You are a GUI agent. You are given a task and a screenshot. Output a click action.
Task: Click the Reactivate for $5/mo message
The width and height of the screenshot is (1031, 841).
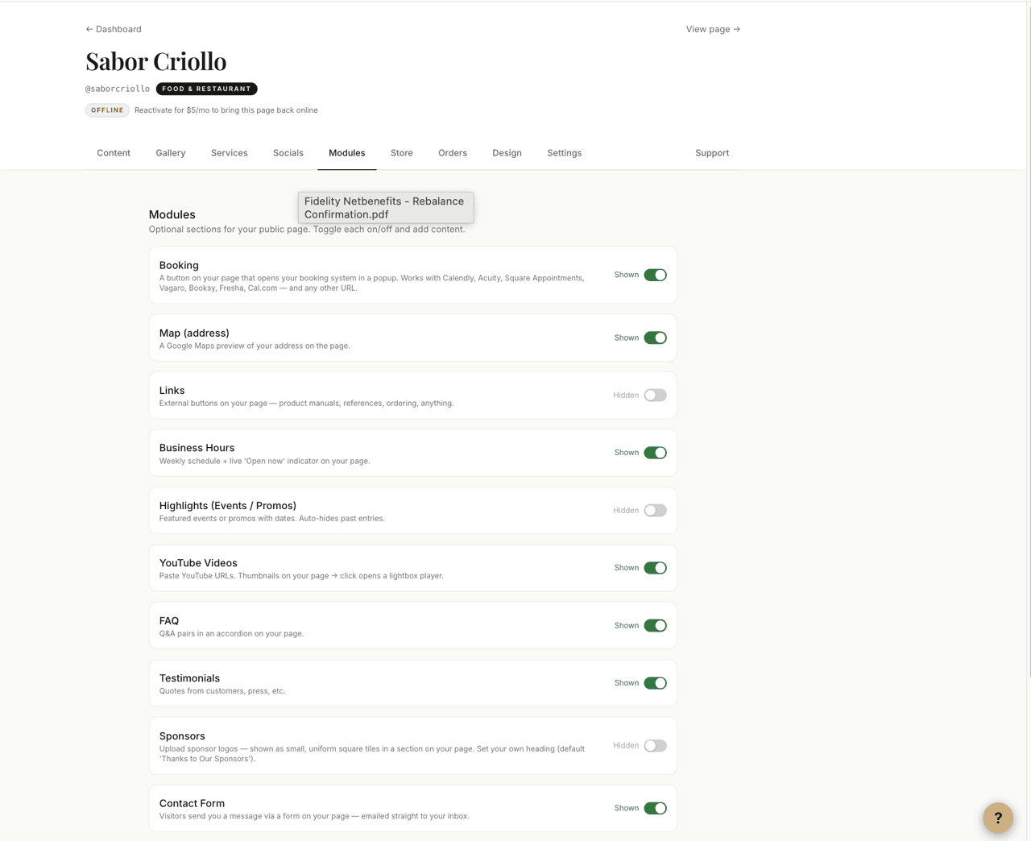[x=226, y=110]
